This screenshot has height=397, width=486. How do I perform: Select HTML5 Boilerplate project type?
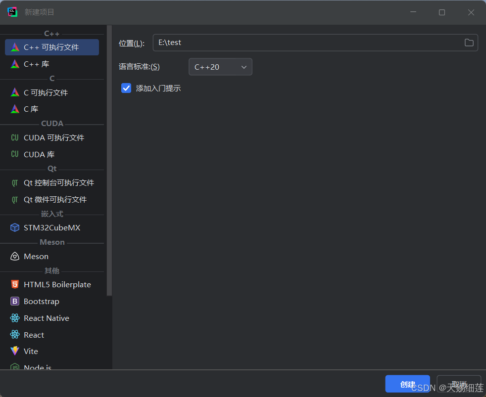click(52, 284)
